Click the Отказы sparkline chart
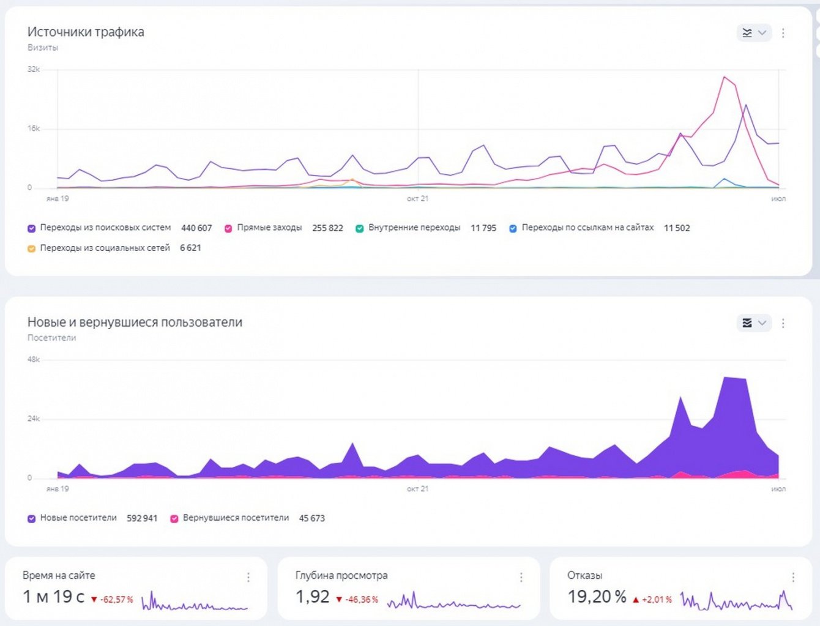This screenshot has width=820, height=626. [x=736, y=601]
